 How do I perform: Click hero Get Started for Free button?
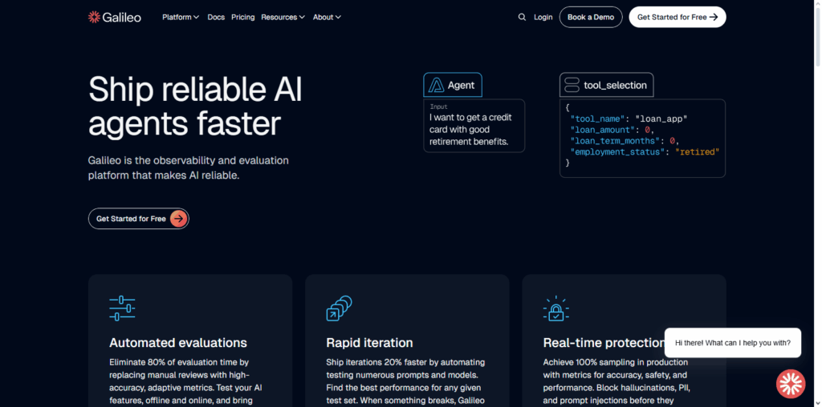pos(138,219)
